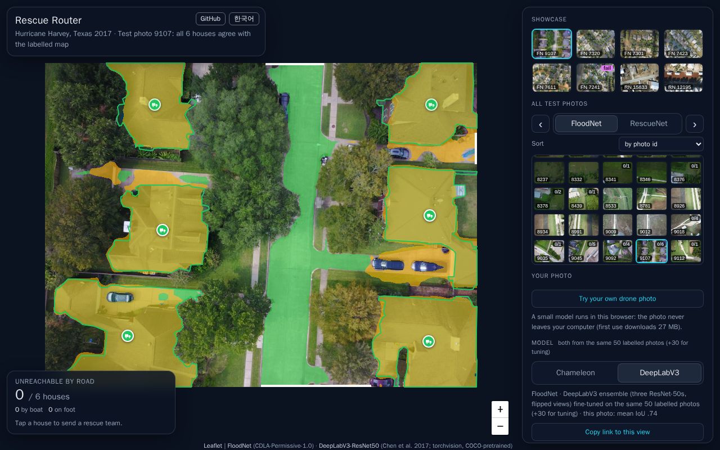This screenshot has width=720, height=450.
Task: Open test photo 9009
Action: [x=618, y=225]
